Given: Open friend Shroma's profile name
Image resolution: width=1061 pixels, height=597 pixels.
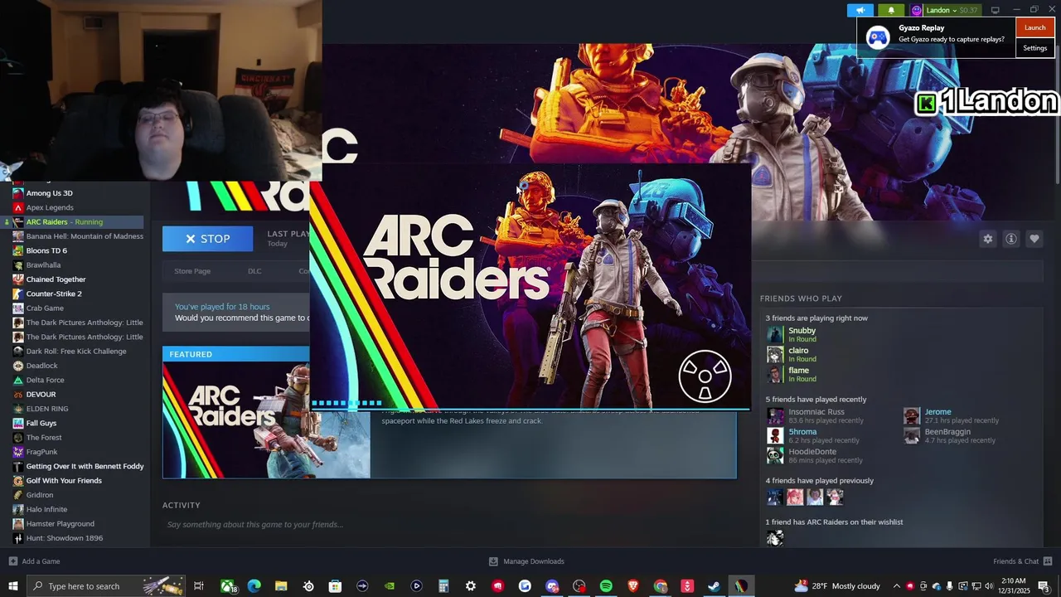Looking at the screenshot, I should (x=802, y=432).
